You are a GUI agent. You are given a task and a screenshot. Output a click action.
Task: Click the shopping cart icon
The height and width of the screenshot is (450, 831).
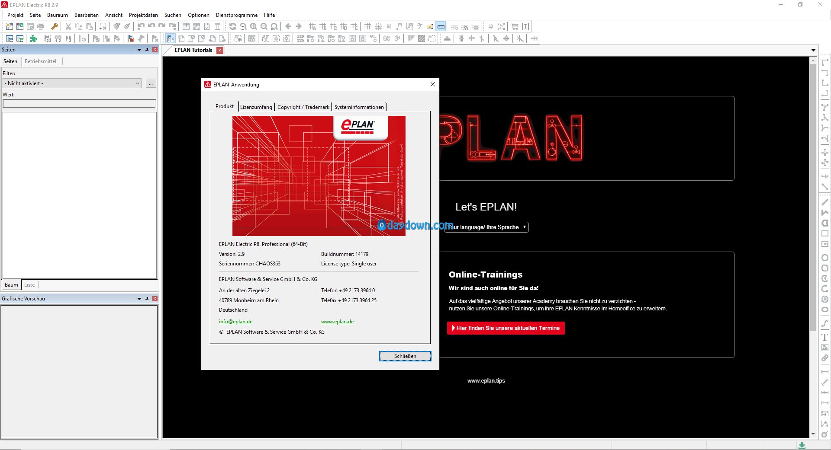(515, 26)
